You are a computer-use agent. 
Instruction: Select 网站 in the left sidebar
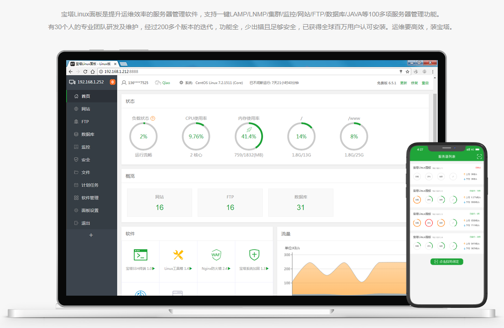click(x=85, y=109)
